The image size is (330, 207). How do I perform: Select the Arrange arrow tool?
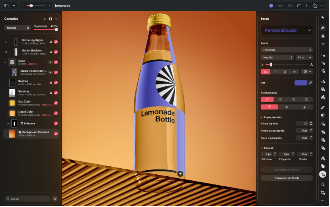tap(323, 17)
